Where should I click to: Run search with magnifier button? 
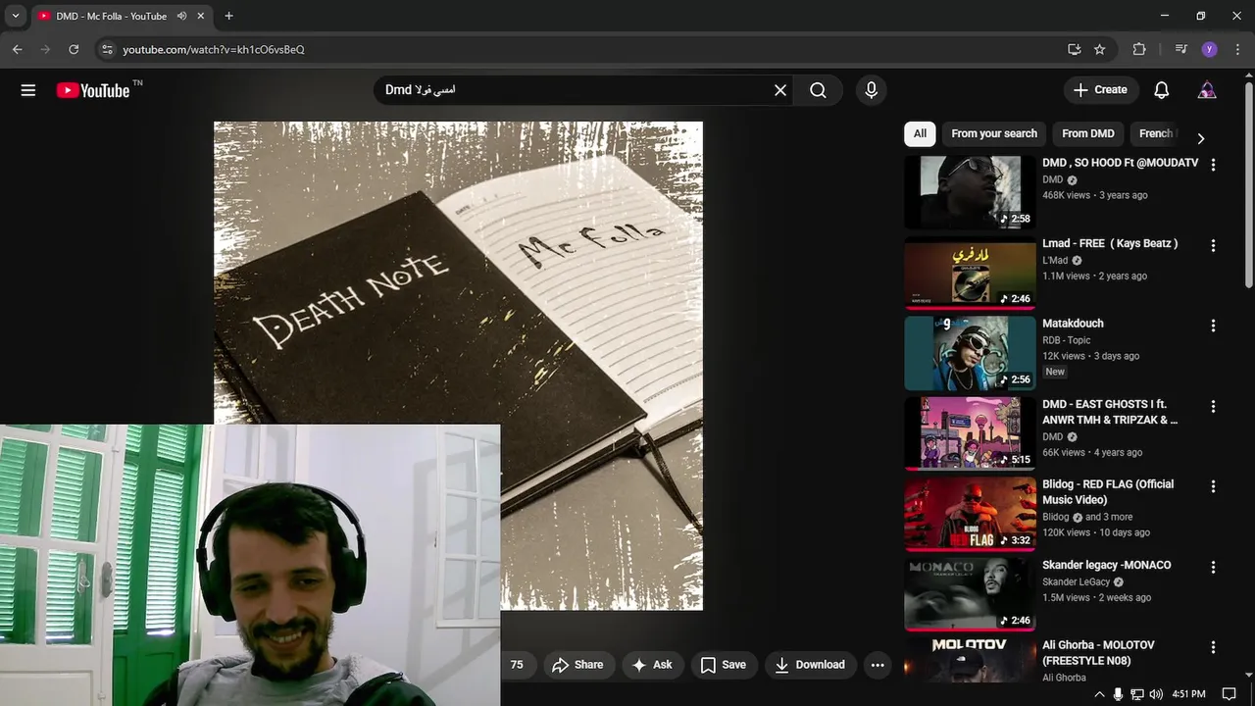(818, 90)
